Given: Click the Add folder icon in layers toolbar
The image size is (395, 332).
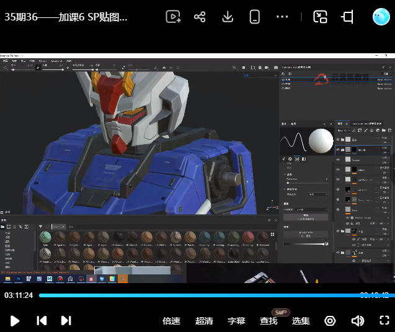Looking at the screenshot, I should pos(384,130).
